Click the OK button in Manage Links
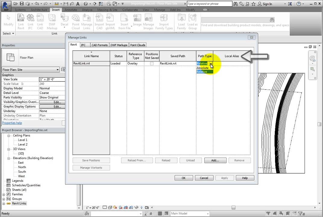 pos(183,178)
